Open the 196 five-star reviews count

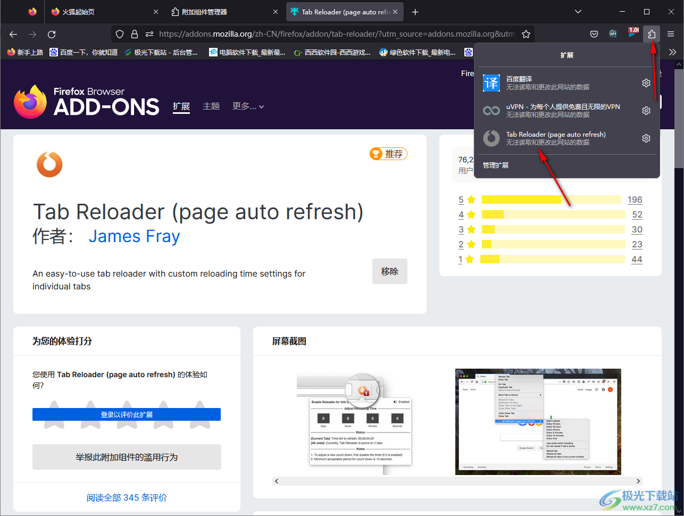tap(635, 200)
